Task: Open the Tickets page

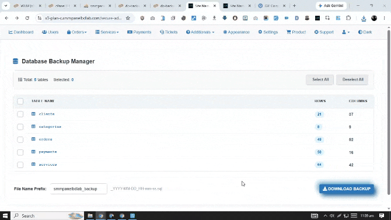Action: point(169,32)
